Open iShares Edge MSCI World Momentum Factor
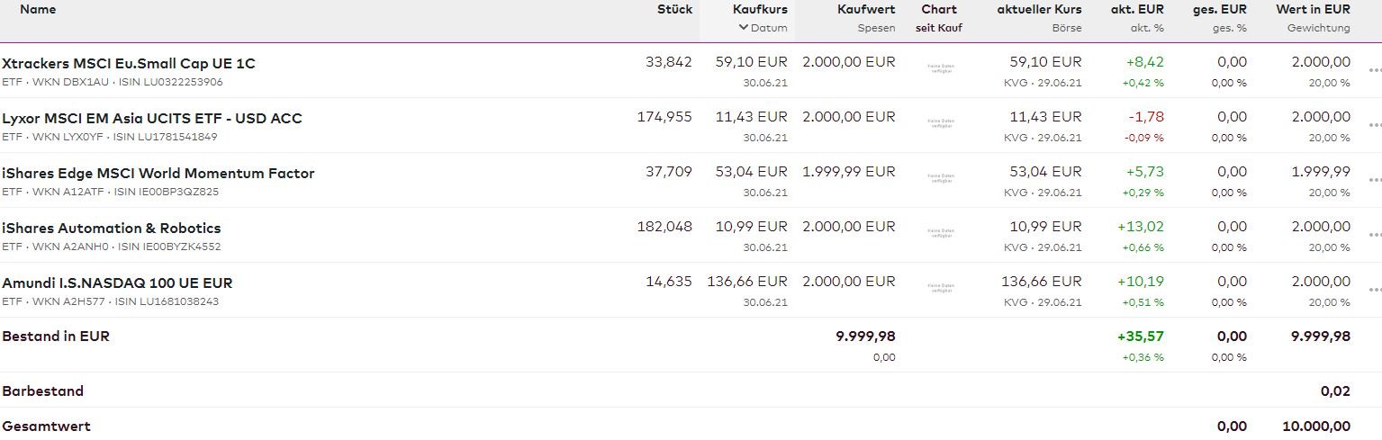The width and height of the screenshot is (1382, 440). pos(158,174)
